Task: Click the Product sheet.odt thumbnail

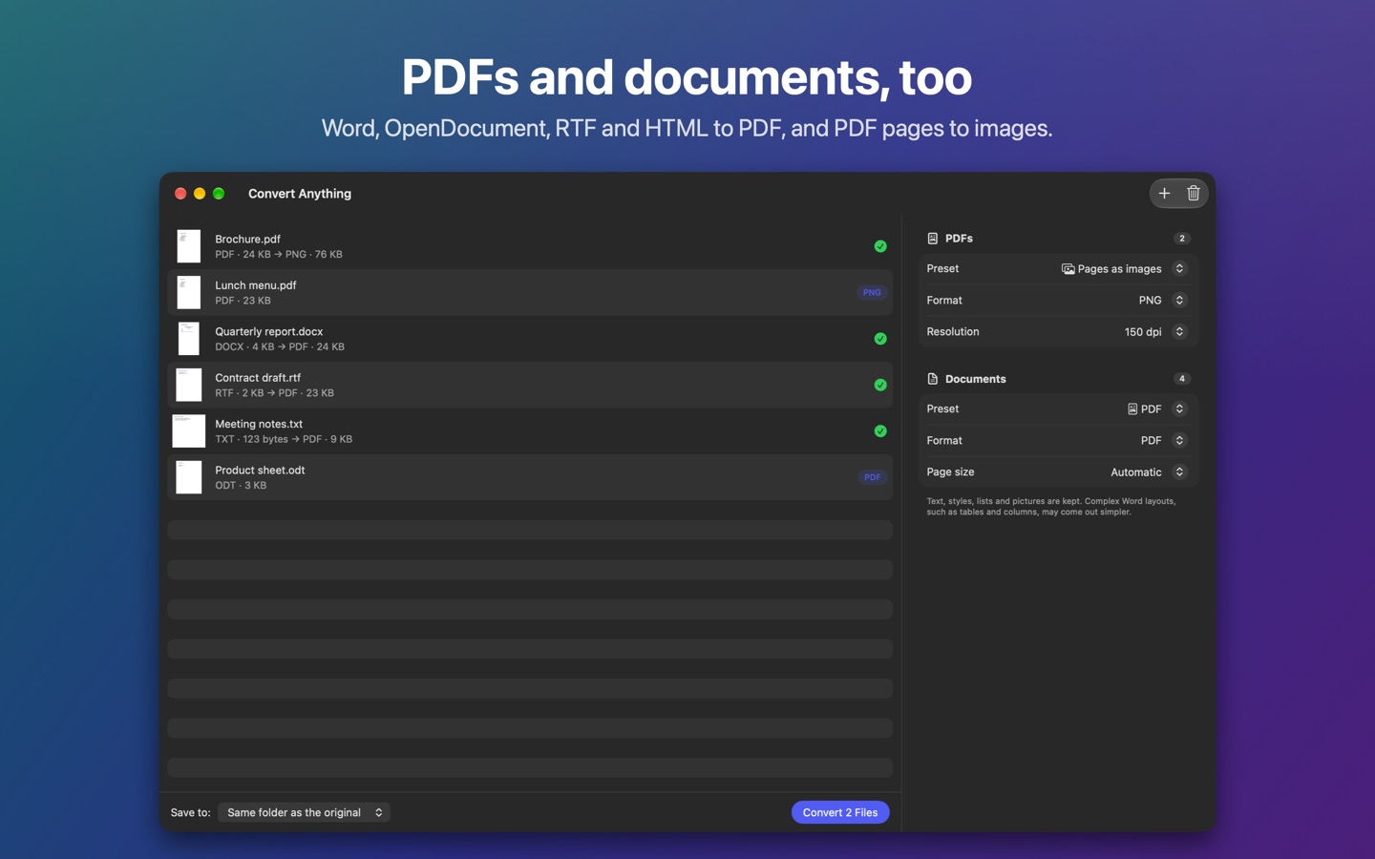Action: (x=189, y=477)
